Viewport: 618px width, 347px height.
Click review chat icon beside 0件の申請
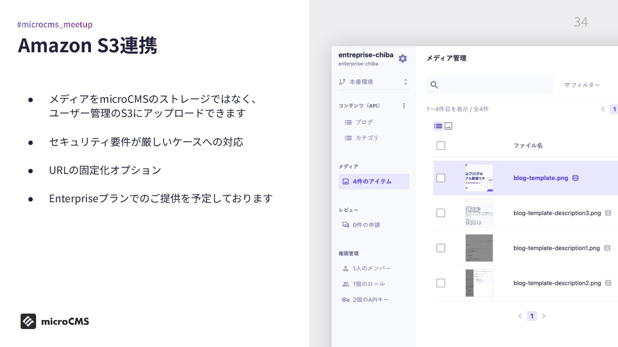tap(345, 225)
